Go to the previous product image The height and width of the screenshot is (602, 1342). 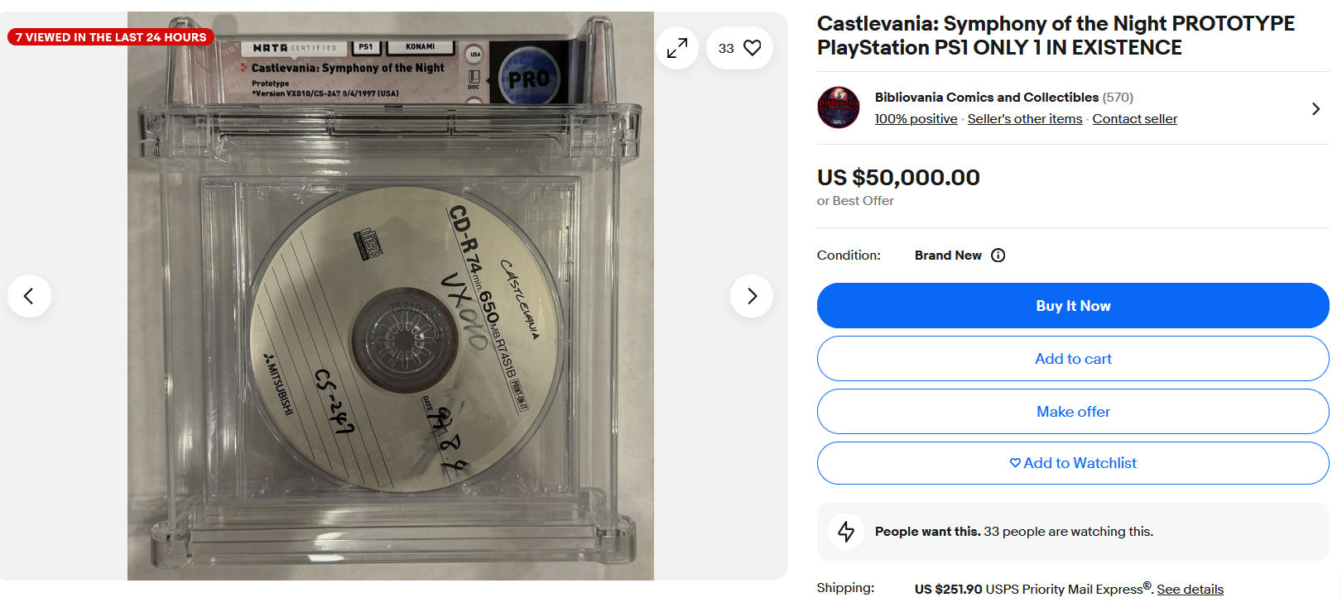[29, 296]
